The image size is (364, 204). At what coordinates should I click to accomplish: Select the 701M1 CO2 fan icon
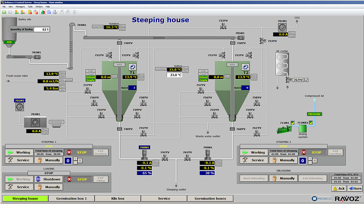click(x=282, y=27)
